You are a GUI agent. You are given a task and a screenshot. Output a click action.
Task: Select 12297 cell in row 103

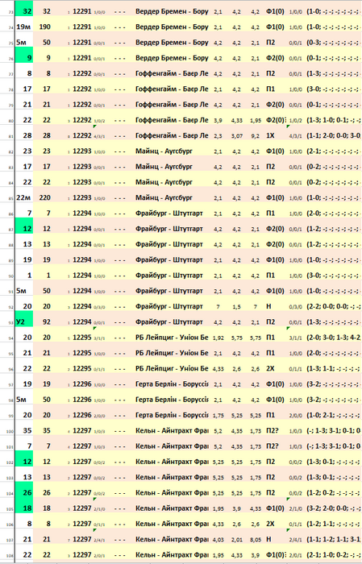point(82,477)
